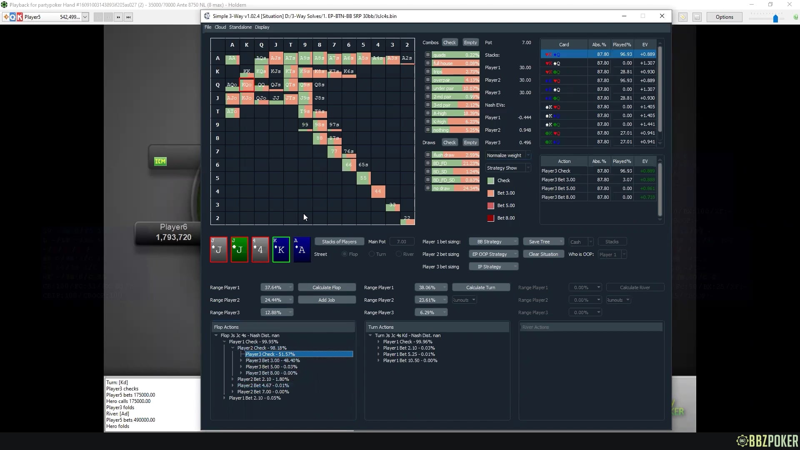This screenshot has height=450, width=800.
Task: Click the Jack of clubs flop card
Action: [x=239, y=250]
